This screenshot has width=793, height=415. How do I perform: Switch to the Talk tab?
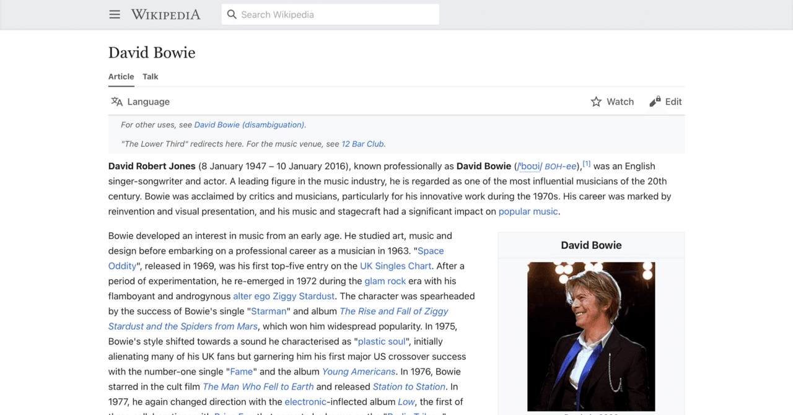pyautogui.click(x=151, y=77)
